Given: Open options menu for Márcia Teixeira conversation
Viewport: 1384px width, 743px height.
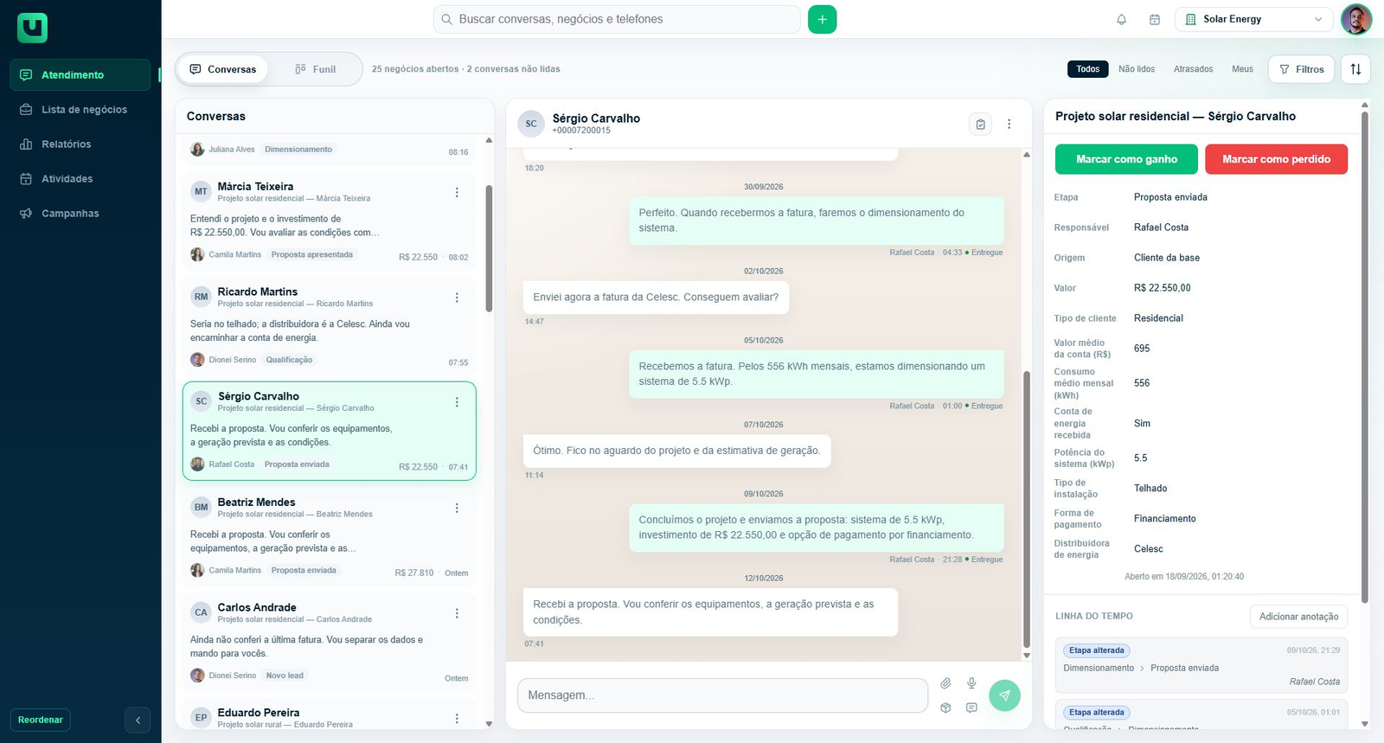Looking at the screenshot, I should coord(457,192).
